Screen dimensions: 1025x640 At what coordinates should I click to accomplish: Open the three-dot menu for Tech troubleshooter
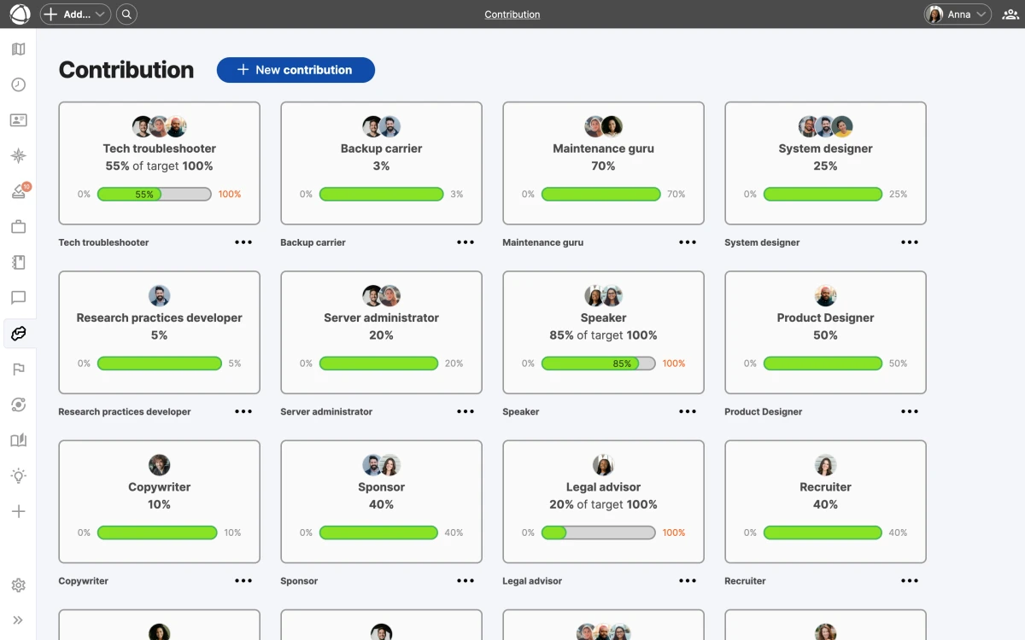tap(243, 241)
